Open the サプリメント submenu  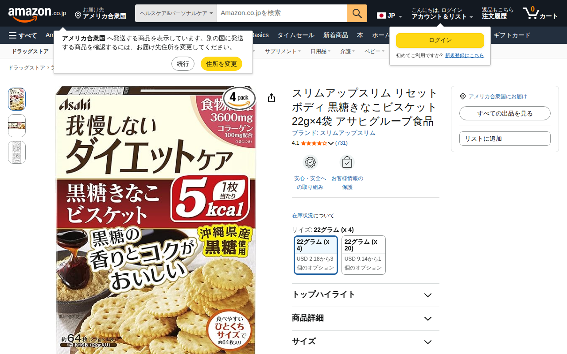pyautogui.click(x=283, y=51)
